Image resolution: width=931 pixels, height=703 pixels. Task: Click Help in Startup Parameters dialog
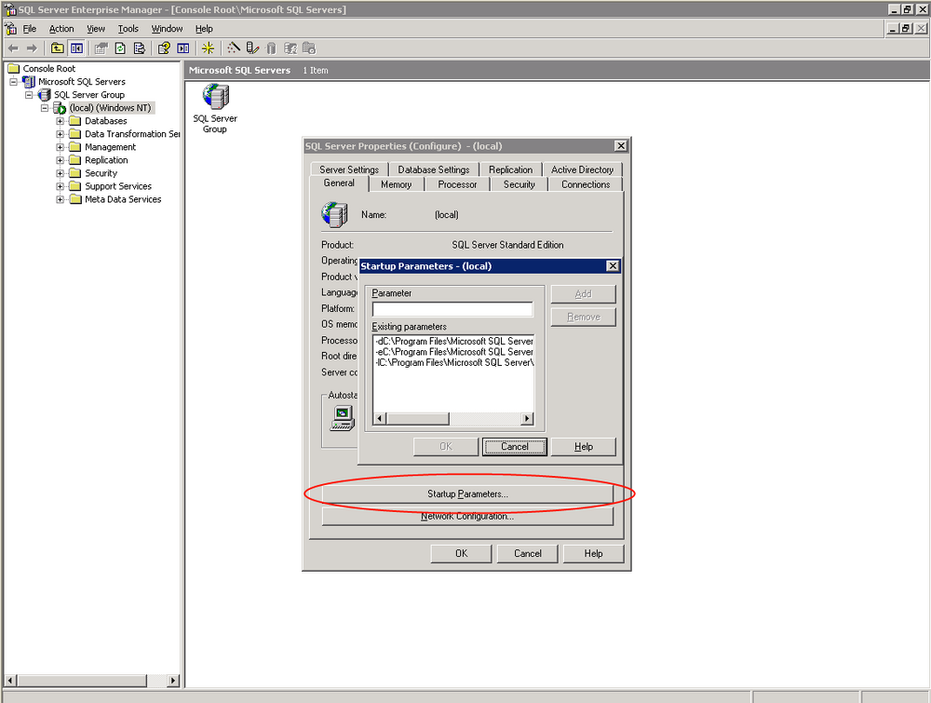coord(583,447)
